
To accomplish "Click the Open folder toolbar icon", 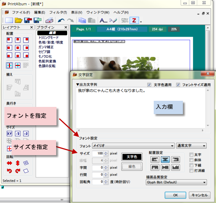I will [18, 21].
